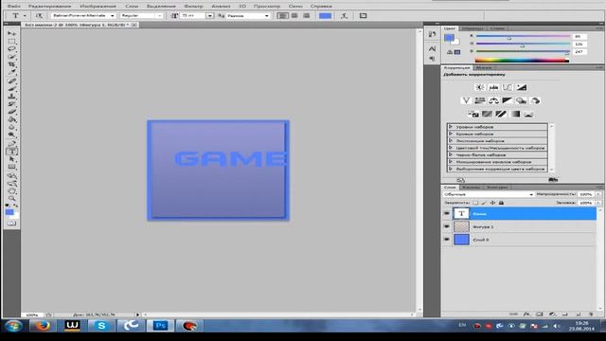The width and height of the screenshot is (606, 341).
Task: Add a Curves adjustment
Action: tap(508, 87)
